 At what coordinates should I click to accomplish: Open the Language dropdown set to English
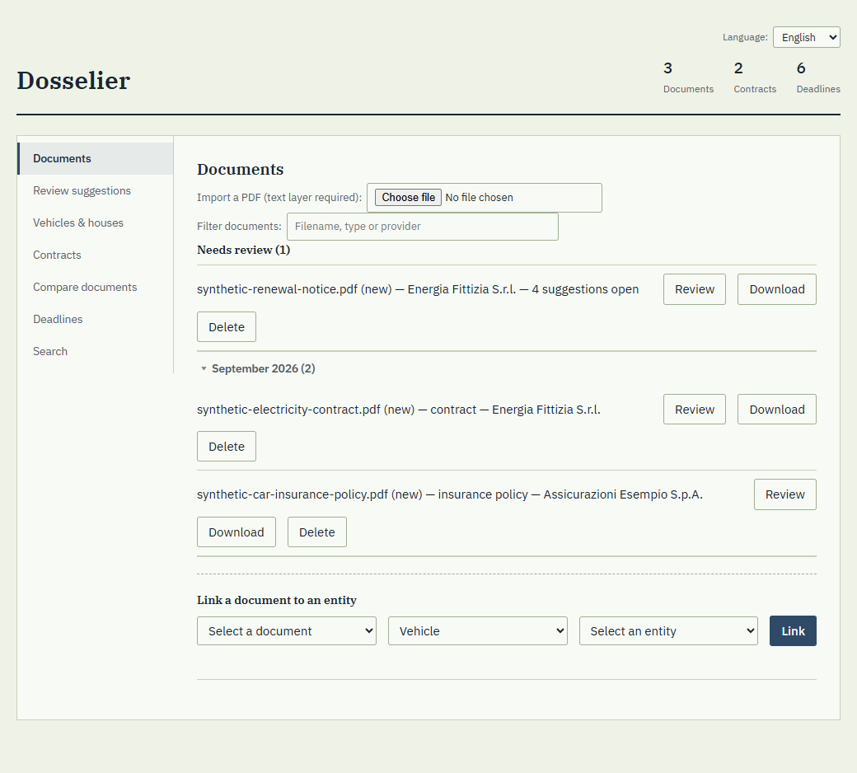tap(806, 37)
